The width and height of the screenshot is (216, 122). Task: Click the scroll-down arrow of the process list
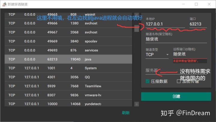tap(136, 104)
